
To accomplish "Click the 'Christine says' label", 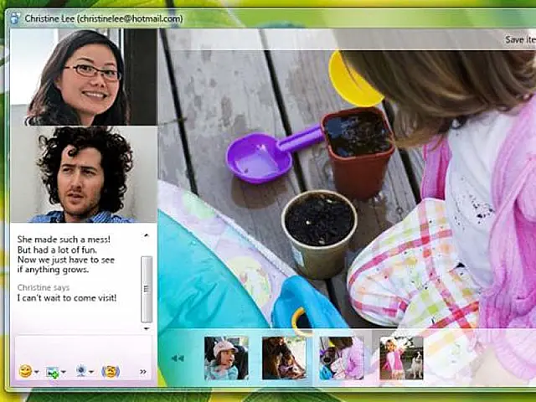I will point(44,287).
